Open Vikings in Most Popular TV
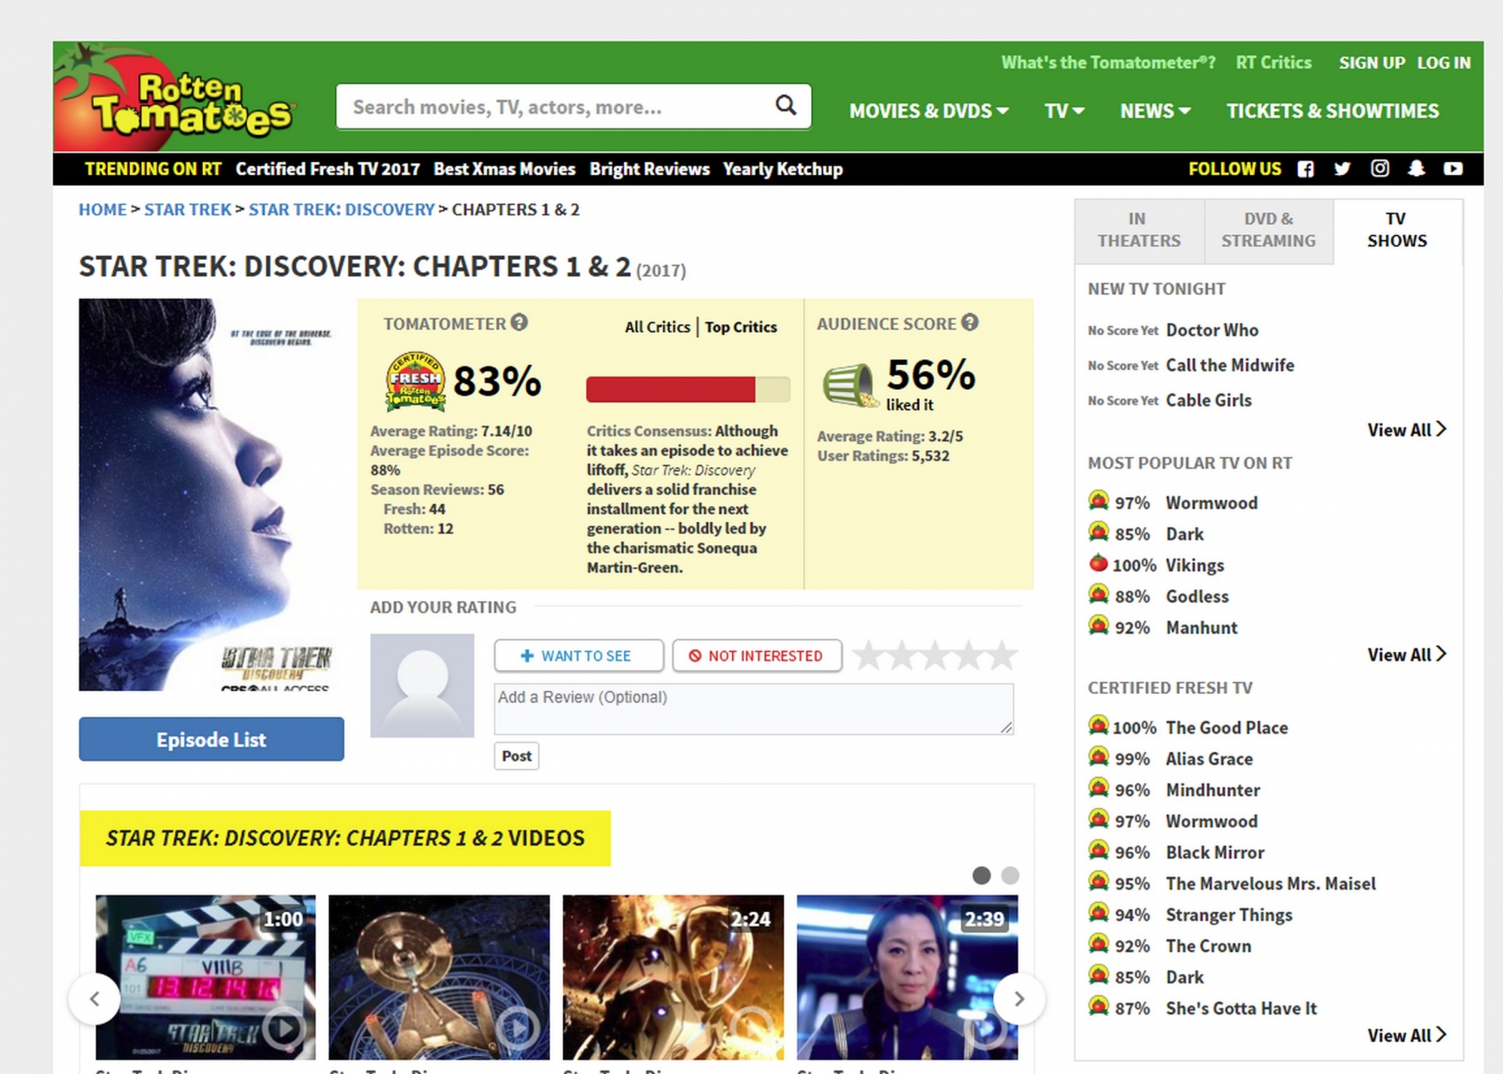 [x=1195, y=565]
